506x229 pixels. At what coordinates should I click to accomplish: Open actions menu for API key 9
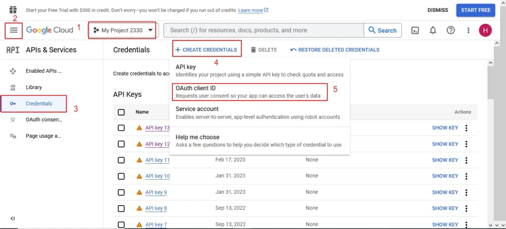(x=466, y=192)
